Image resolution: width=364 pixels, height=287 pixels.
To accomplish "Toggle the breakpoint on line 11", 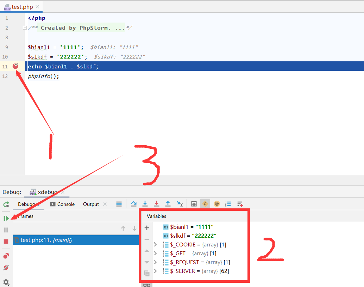I will tap(15, 66).
